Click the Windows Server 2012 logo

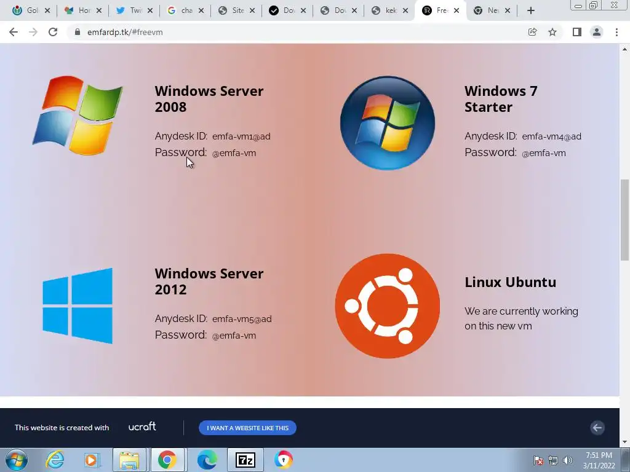(78, 306)
